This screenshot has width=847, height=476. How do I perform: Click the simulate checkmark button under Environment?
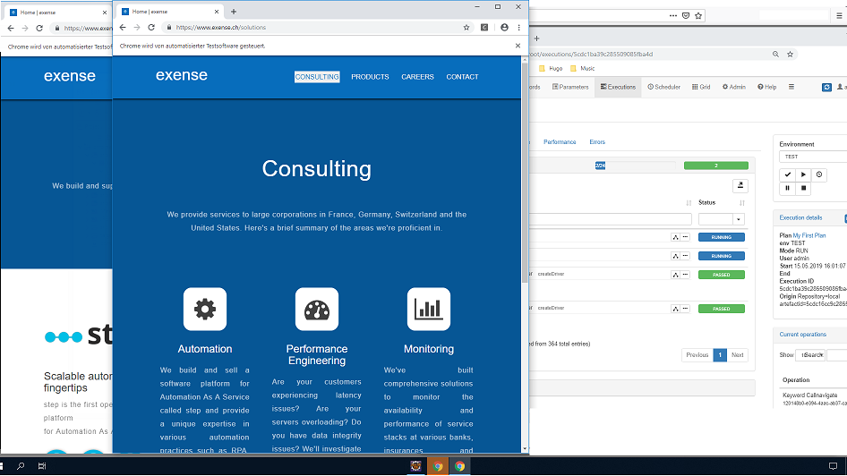tap(788, 174)
